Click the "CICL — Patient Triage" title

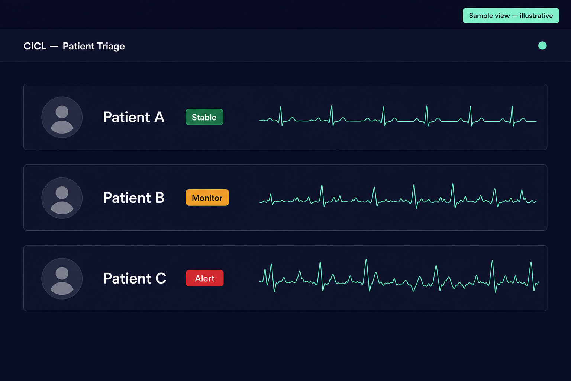pyautogui.click(x=74, y=46)
